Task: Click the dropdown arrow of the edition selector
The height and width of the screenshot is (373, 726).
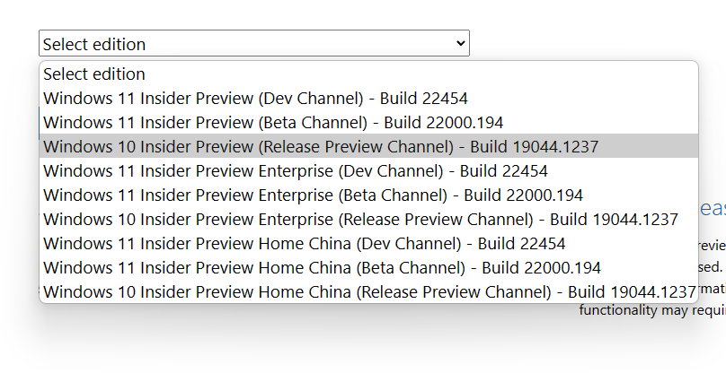Action: coord(460,43)
